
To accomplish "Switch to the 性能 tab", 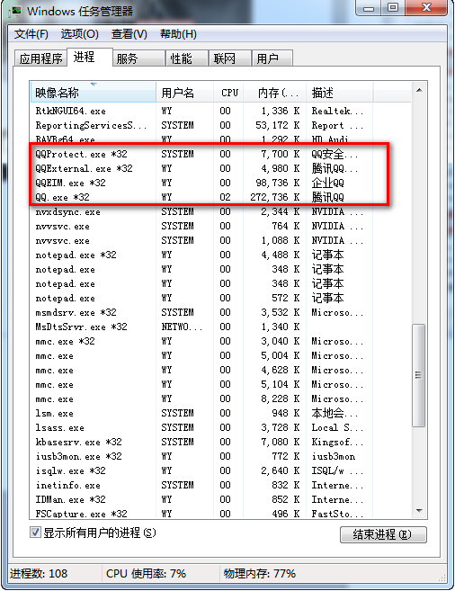I will pyautogui.click(x=181, y=58).
